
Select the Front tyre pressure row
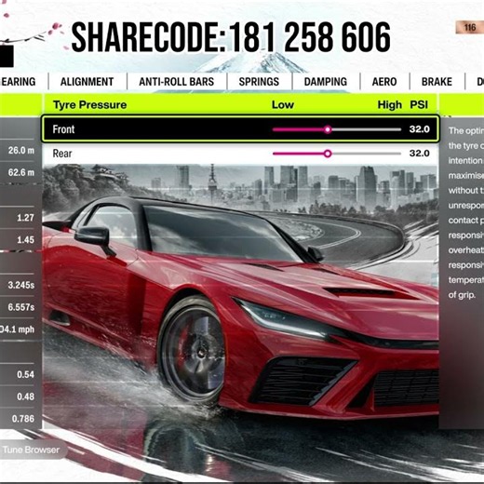click(240, 129)
